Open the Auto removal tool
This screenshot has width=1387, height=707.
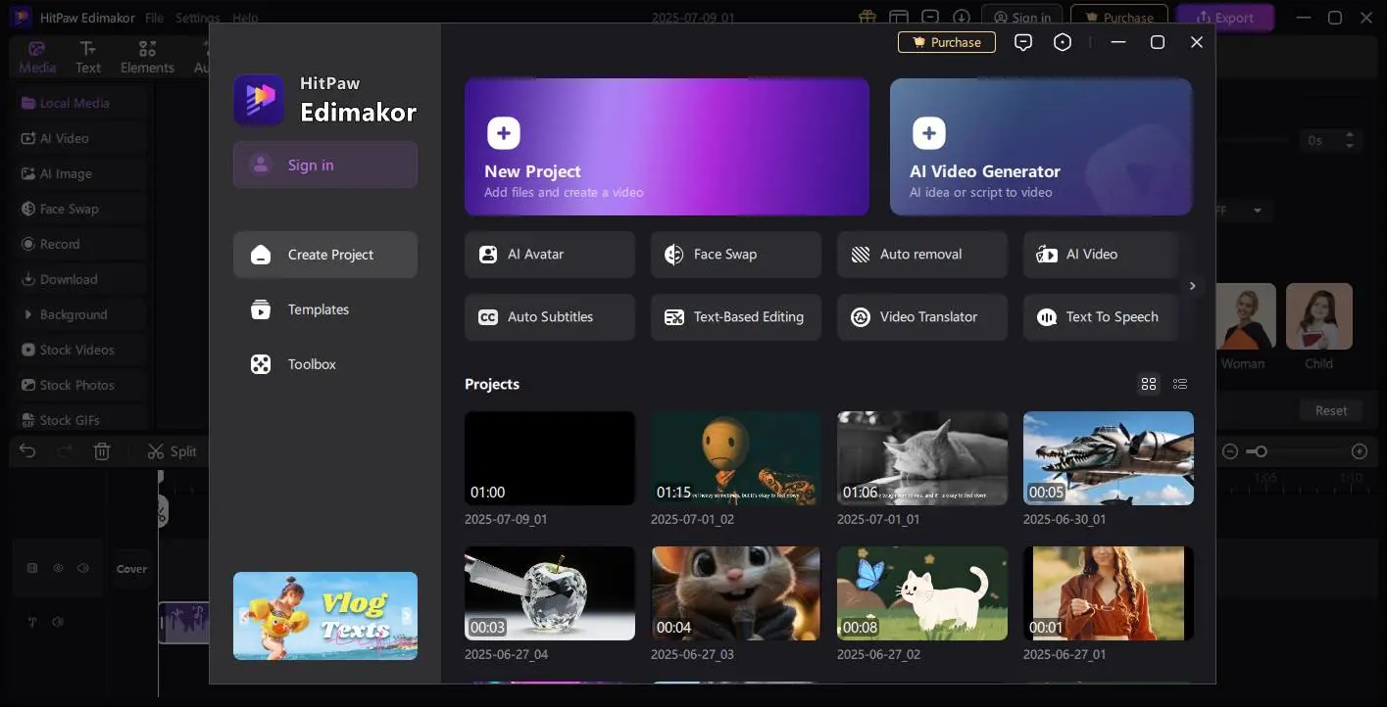pyautogui.click(x=921, y=255)
